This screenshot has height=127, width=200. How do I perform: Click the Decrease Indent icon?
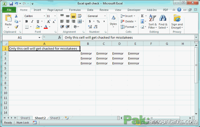62,27
